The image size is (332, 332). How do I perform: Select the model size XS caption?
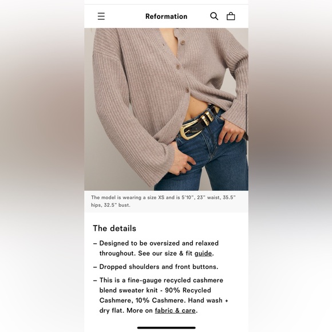[163, 201]
